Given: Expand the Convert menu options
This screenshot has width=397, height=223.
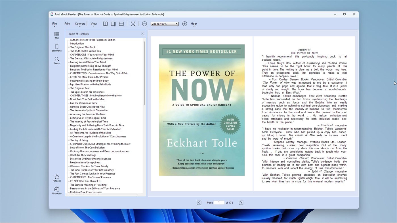Looking at the screenshot, I should pyautogui.click(x=80, y=24).
